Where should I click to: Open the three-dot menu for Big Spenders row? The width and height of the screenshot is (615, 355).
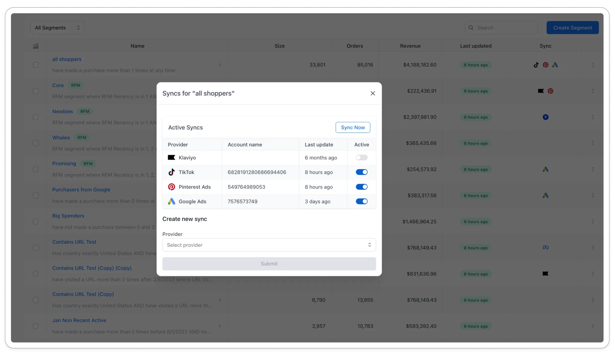593,221
